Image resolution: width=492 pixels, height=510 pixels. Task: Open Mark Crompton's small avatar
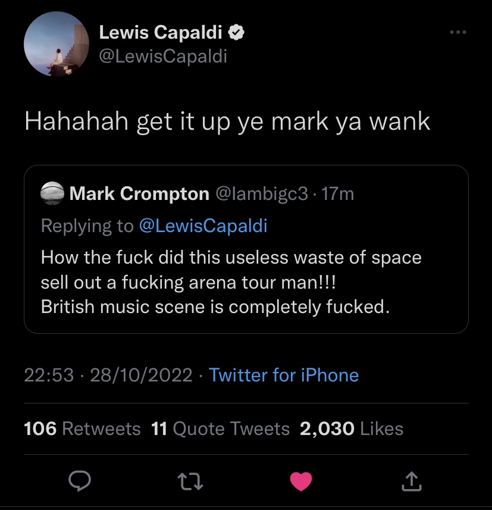click(x=52, y=193)
